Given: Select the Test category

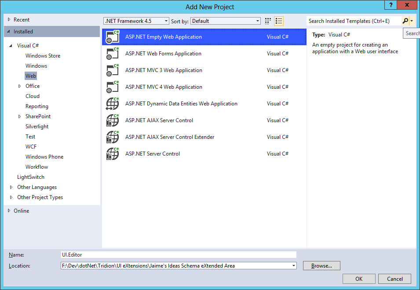Looking at the screenshot, I should tap(30, 137).
